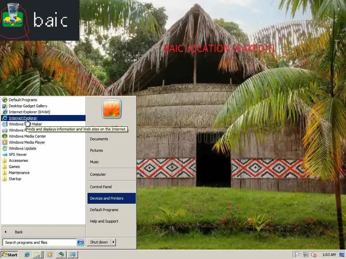Click the Shut down button

(x=99, y=242)
